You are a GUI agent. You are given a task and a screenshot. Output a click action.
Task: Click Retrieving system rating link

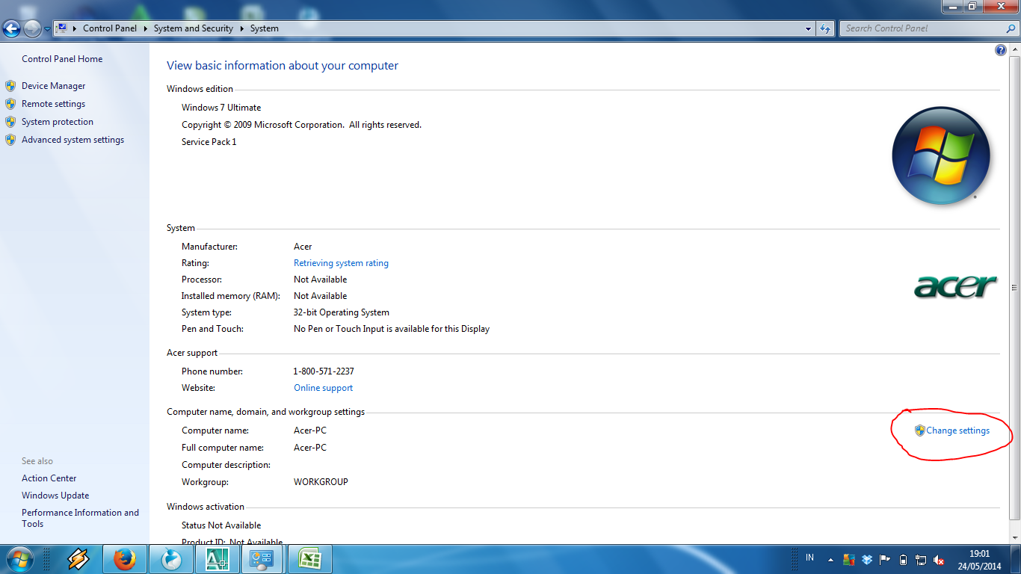pyautogui.click(x=341, y=263)
